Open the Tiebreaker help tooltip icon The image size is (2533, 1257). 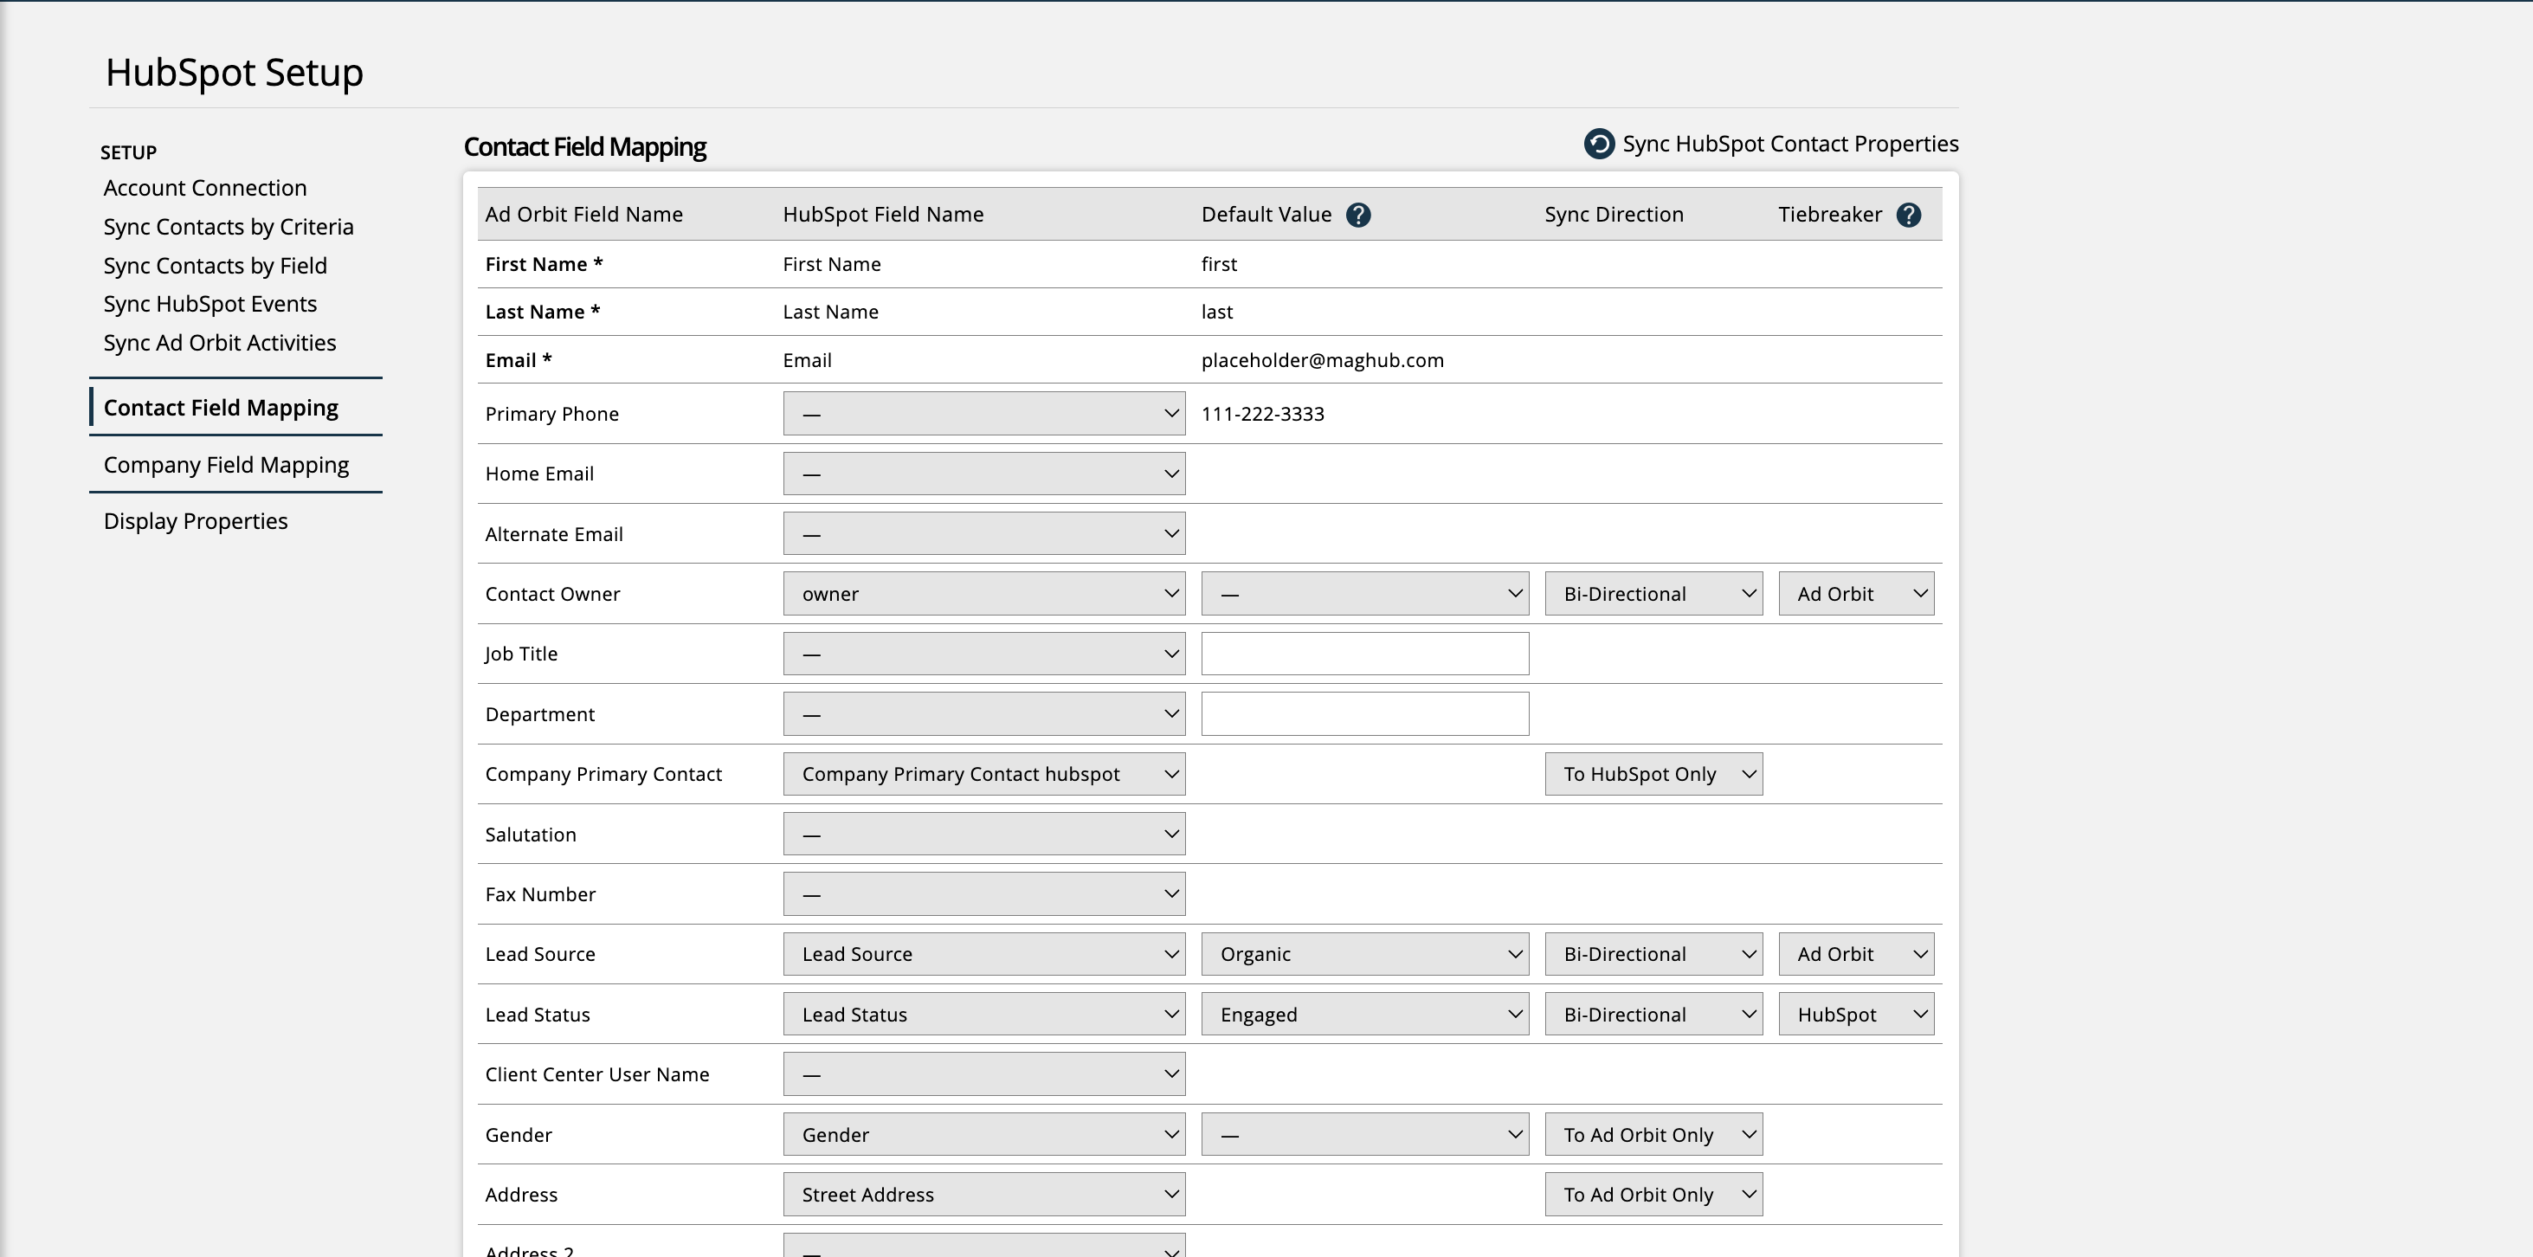[1909, 215]
